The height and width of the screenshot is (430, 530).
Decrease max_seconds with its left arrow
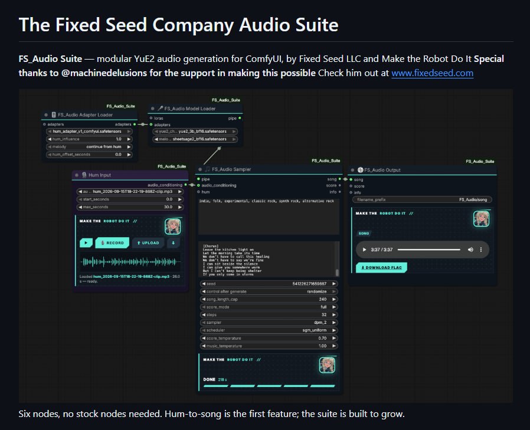click(80, 206)
